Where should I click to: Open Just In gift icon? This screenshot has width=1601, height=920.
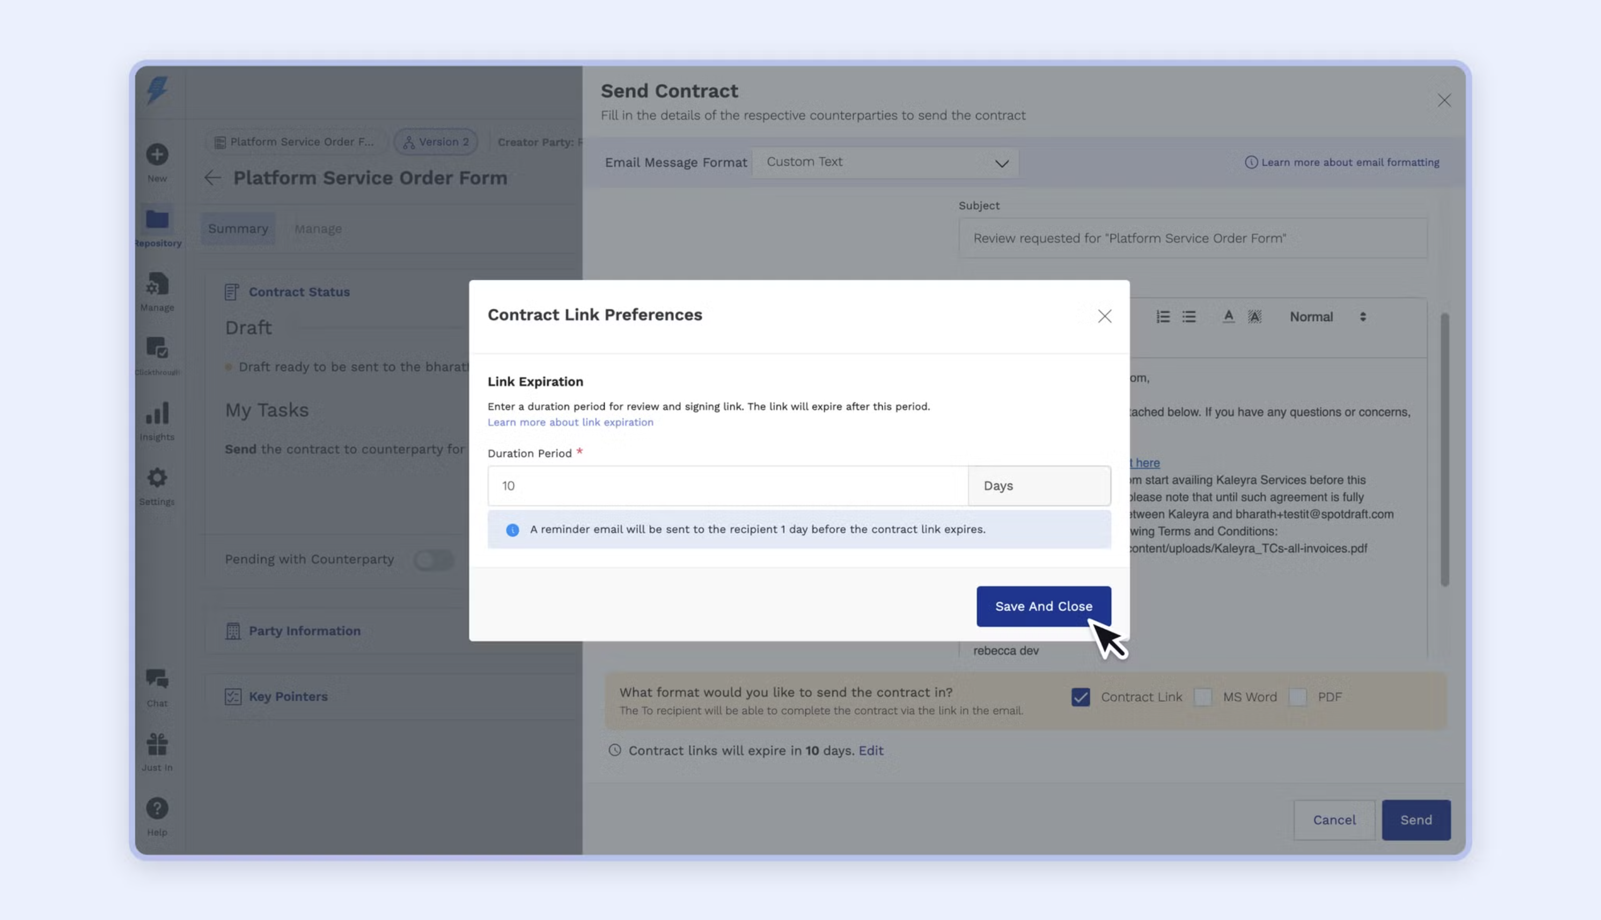pyautogui.click(x=157, y=744)
